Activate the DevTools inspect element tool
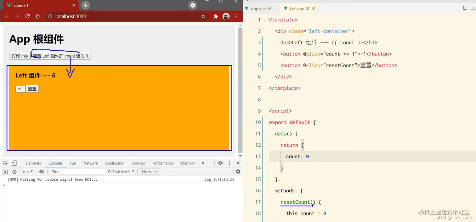The image size is (476, 222). pos(6,163)
